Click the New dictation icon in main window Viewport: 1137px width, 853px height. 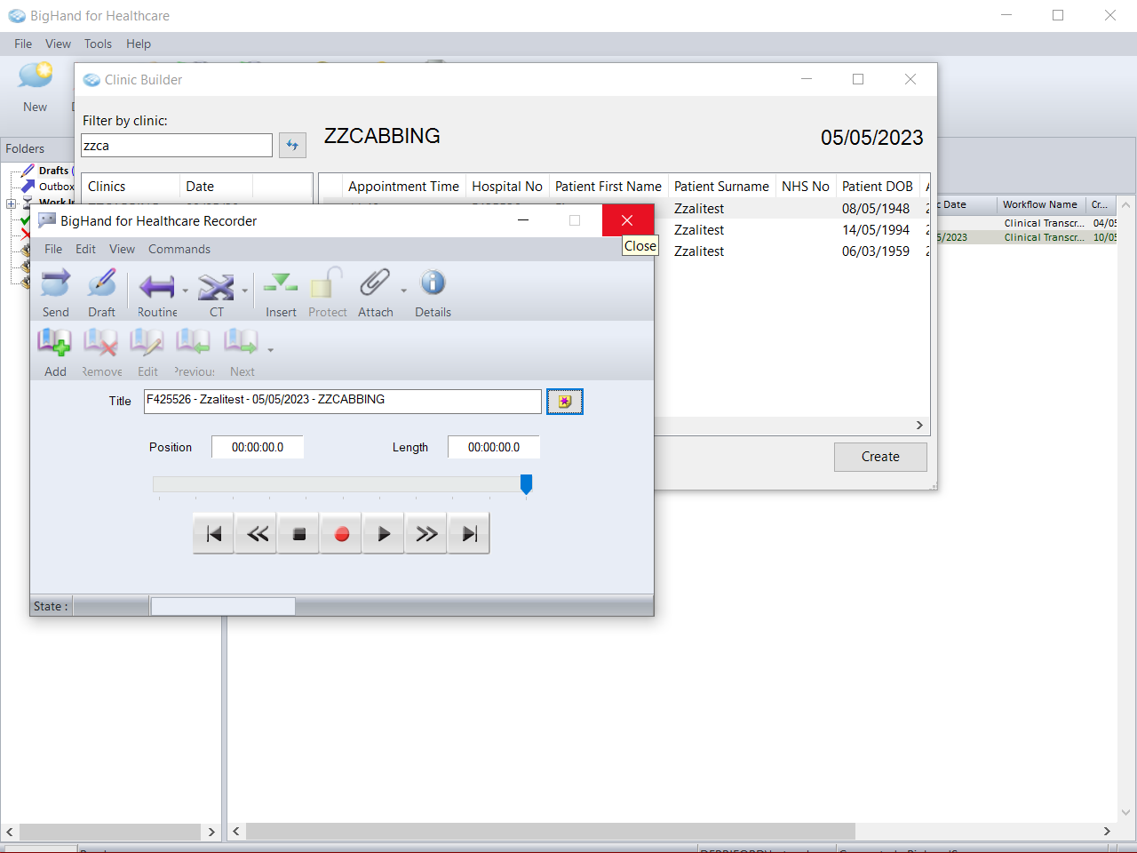tap(36, 76)
